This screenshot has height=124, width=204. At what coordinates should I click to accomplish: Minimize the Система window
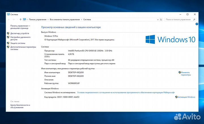tap(180, 14)
